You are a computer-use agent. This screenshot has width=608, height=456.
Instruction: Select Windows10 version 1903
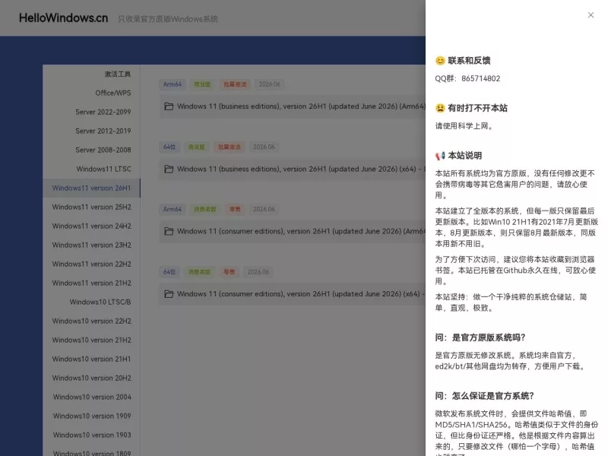click(x=92, y=435)
